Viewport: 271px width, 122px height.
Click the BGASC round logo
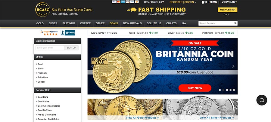(x=43, y=10)
